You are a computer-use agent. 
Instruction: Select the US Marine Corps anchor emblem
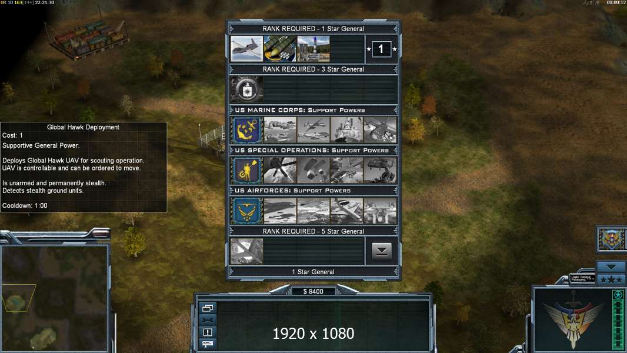246,130
